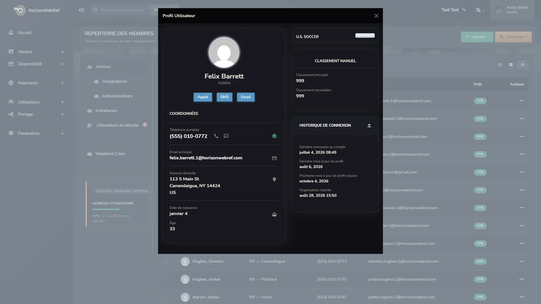Viewport: 541px width, 304px height.
Task: Click the map pin icon beside the home address
Action: (274, 179)
